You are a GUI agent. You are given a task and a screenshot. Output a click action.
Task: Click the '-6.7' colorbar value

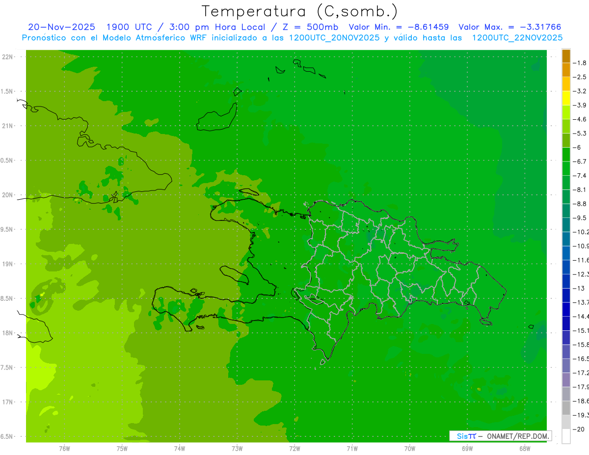point(580,161)
